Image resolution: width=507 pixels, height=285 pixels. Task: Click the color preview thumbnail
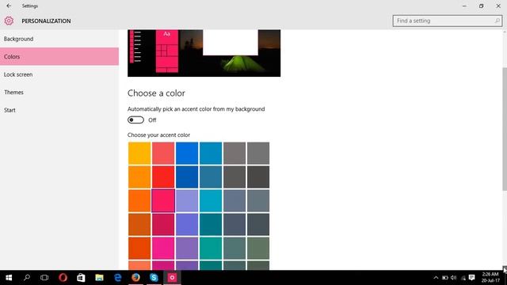click(204, 53)
